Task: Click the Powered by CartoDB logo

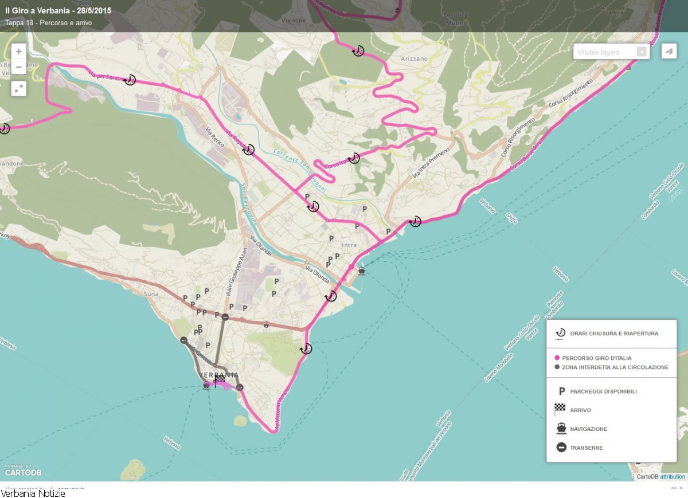Action: point(23,470)
